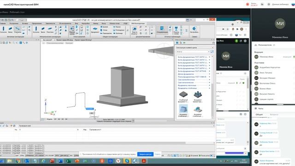
Task: Expand the Плиты фундаментные ГОСТ section
Action: coord(194,77)
